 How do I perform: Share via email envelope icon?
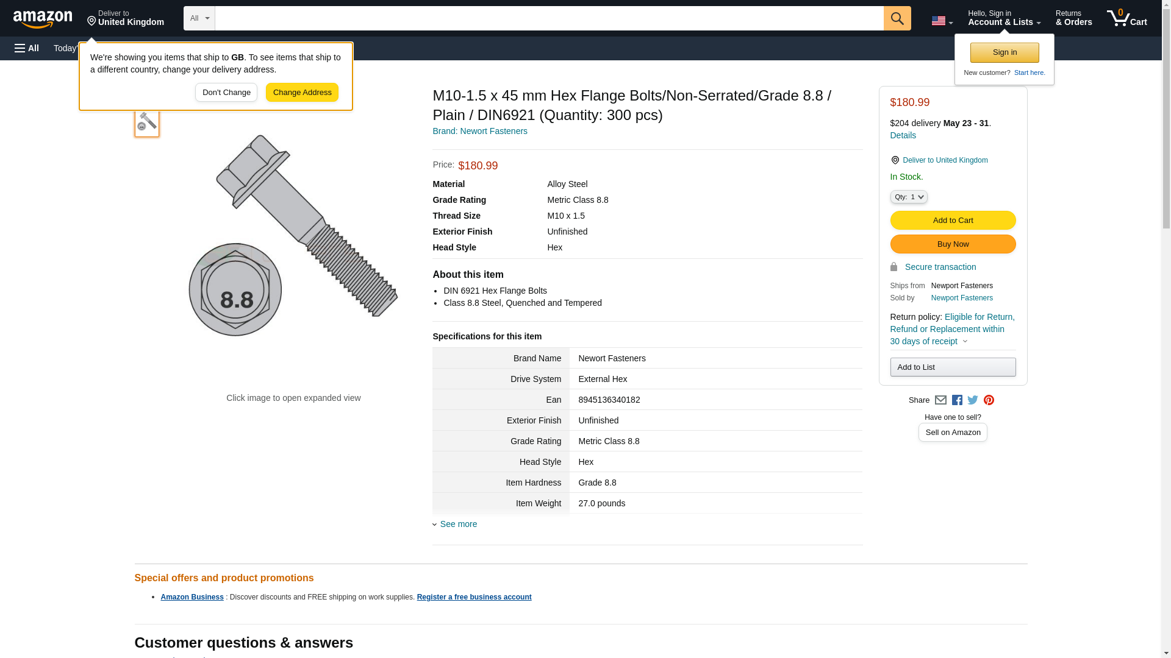(x=940, y=400)
